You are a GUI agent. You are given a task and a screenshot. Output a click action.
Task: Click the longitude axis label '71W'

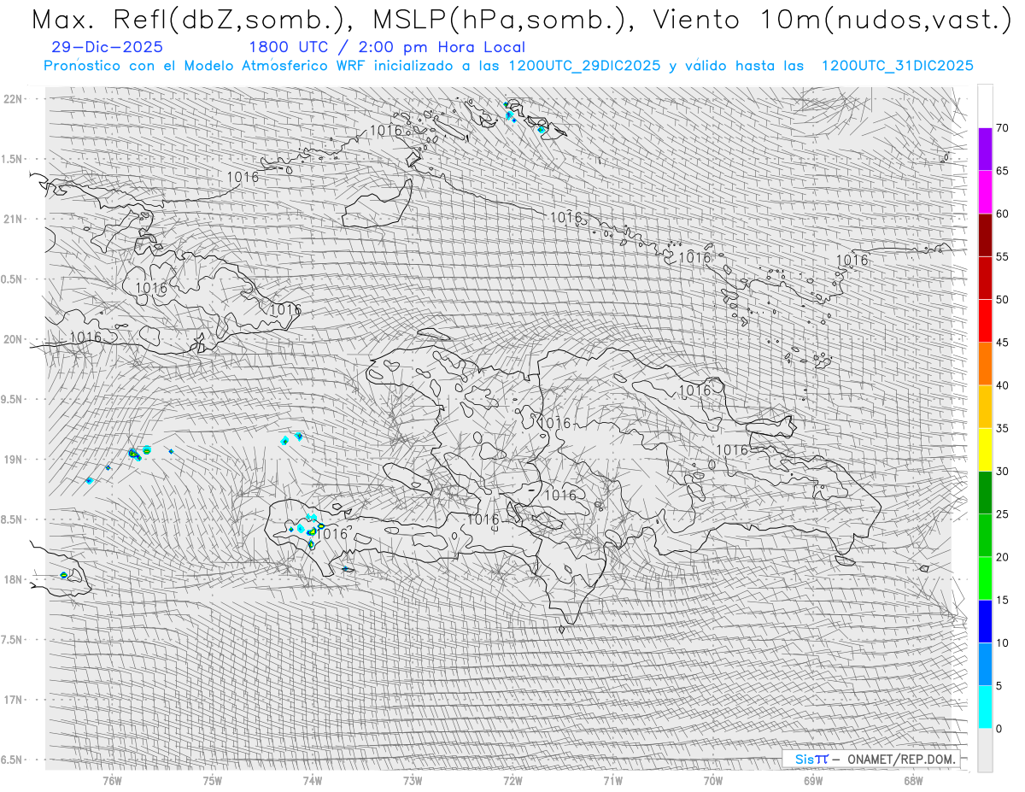612,780
